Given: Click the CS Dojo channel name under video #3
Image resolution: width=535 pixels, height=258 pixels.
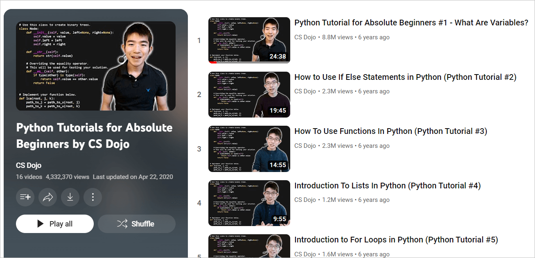Looking at the screenshot, I should [305, 146].
